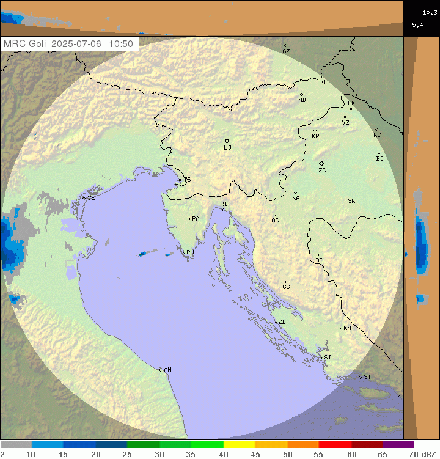Pick the orange 50–55 dBZ swatch
Screen dimensions: 440x459
click(303, 445)
